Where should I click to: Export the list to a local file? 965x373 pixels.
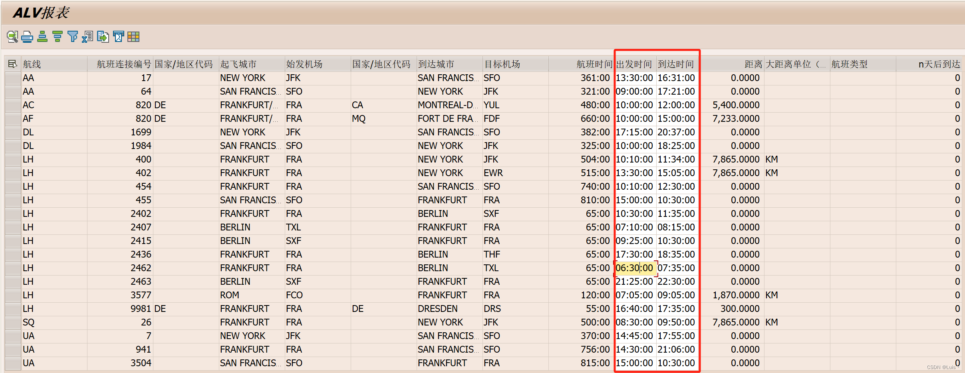103,37
